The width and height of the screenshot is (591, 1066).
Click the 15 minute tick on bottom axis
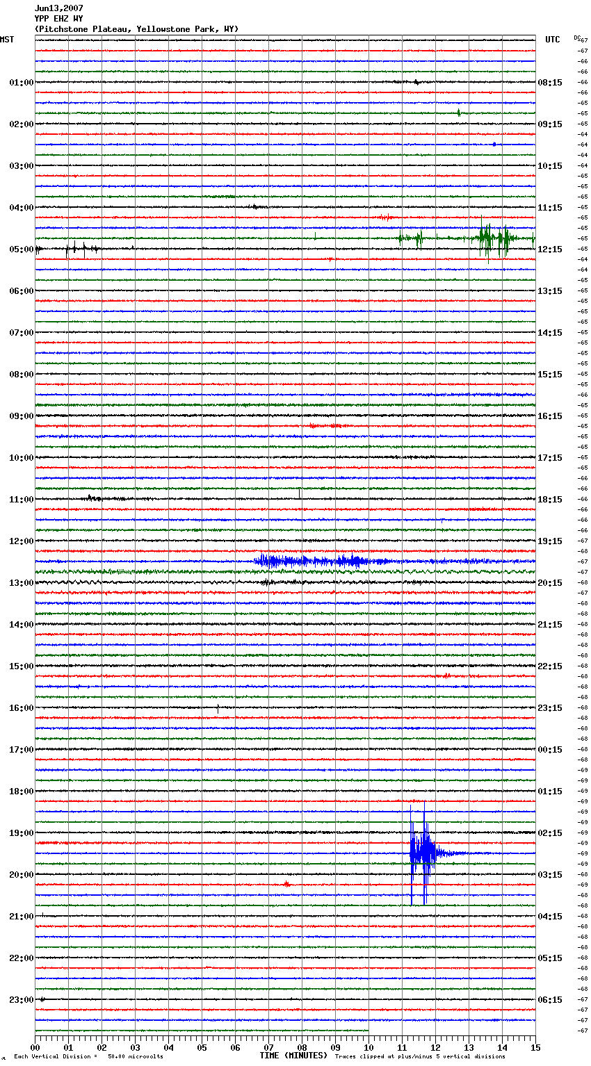click(x=535, y=1048)
